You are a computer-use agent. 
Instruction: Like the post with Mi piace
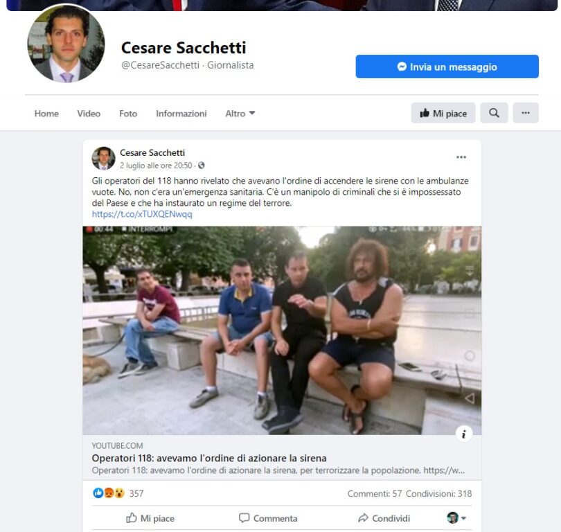150,518
